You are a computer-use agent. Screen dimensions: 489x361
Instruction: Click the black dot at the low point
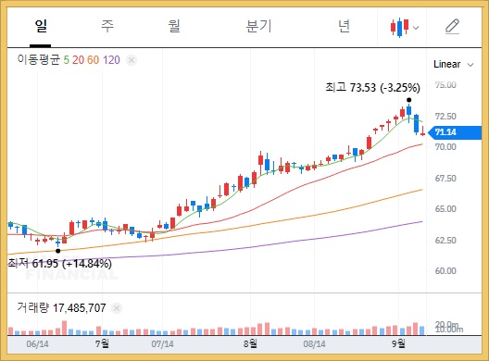coord(58,251)
